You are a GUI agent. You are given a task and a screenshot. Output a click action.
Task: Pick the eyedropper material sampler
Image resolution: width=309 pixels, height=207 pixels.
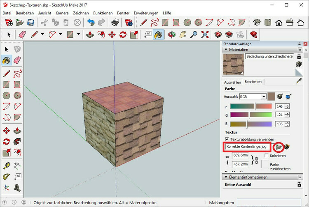tap(299, 81)
